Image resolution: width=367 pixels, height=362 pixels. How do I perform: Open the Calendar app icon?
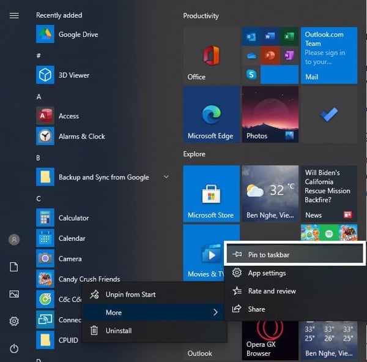[45, 238]
